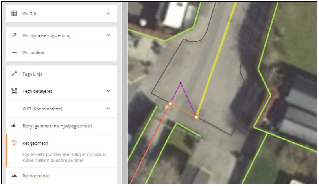Open the Tegn detaljeret dropdown chevron
Image resolution: width=319 pixels, height=186 pixels.
(109, 91)
